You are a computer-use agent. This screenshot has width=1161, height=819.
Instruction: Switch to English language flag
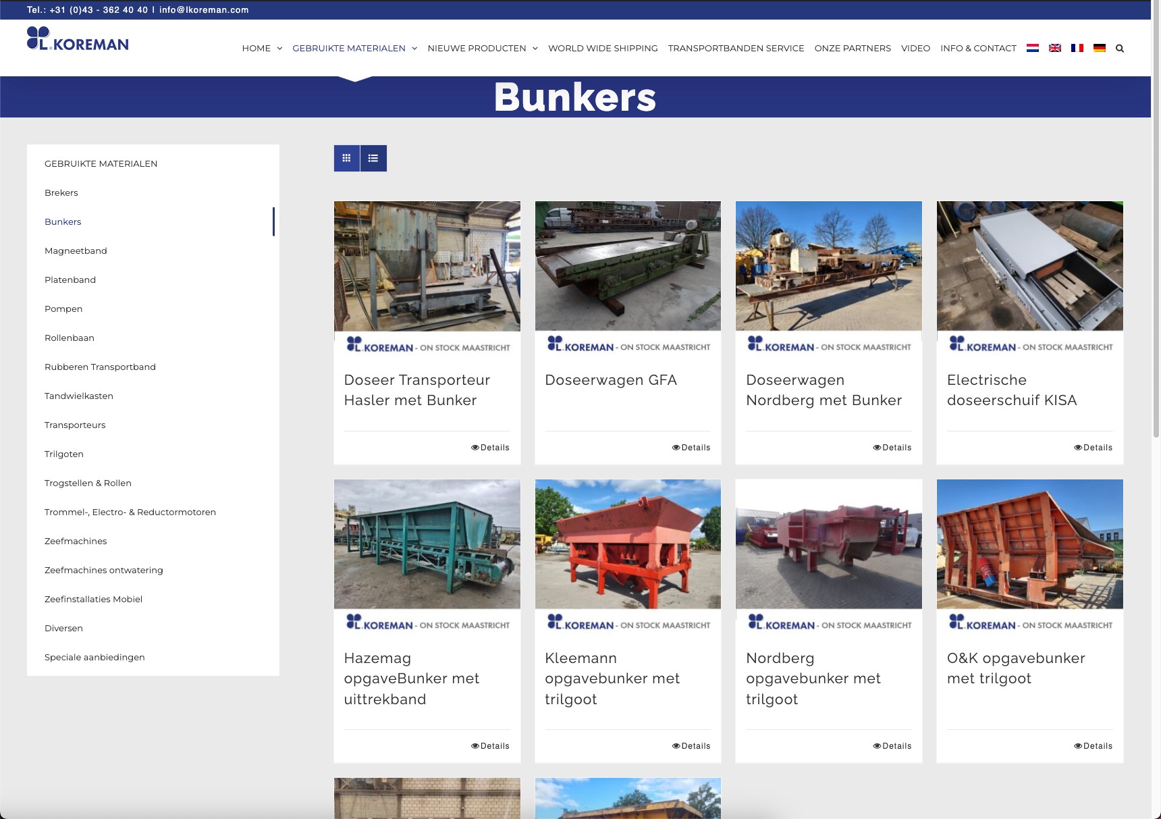click(1054, 48)
